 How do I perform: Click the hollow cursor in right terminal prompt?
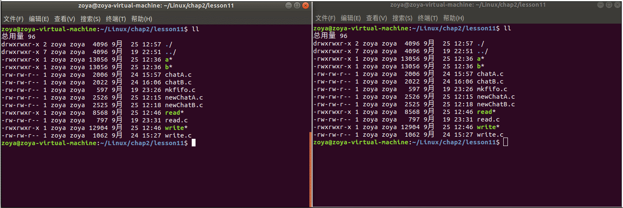coord(506,142)
